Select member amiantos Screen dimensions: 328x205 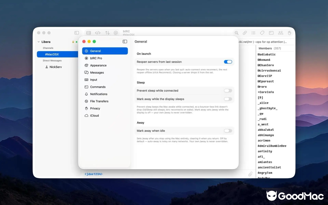[x=265, y=162]
